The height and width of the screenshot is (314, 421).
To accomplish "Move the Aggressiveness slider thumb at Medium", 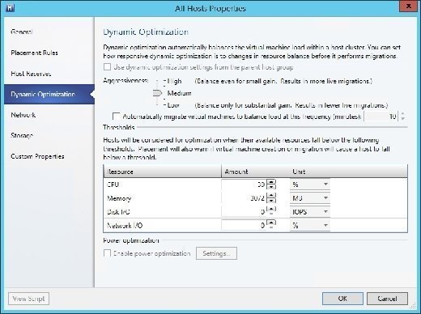I will [x=157, y=93].
